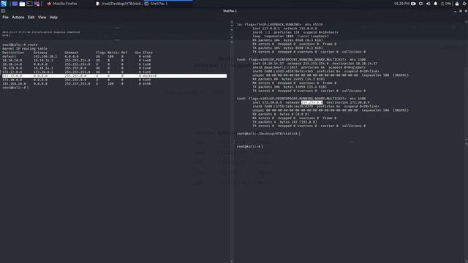This screenshot has height=263, width=468.
Task: Click the display tray icon
Action: (x=421, y=4)
